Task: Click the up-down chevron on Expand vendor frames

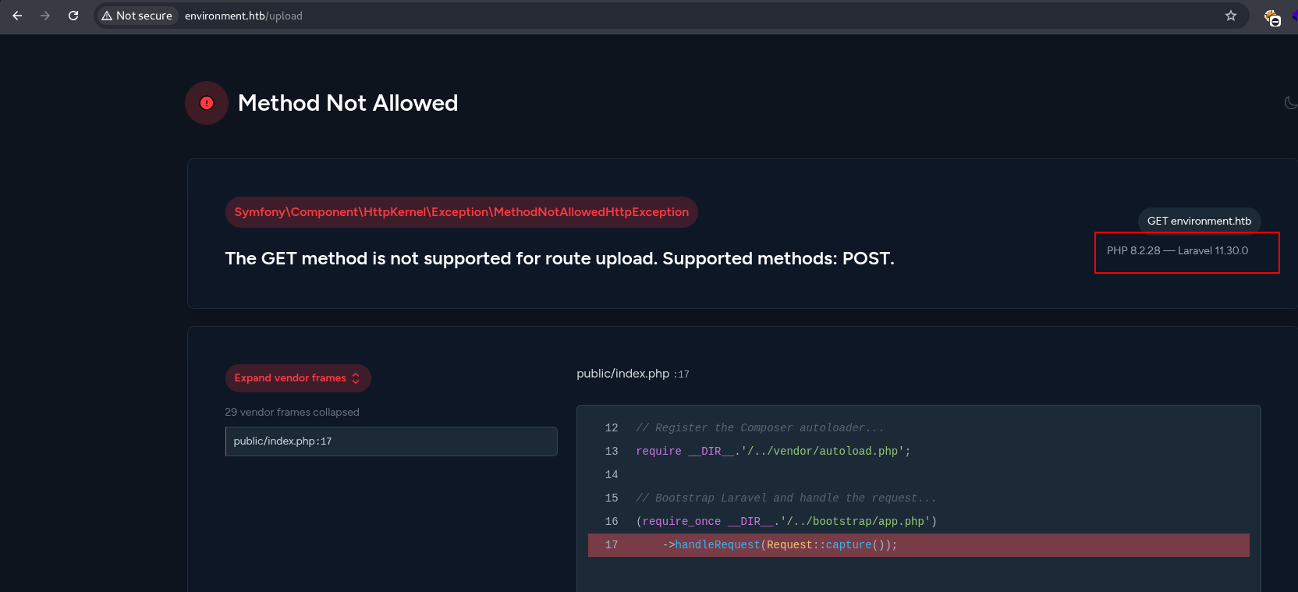Action: click(356, 378)
